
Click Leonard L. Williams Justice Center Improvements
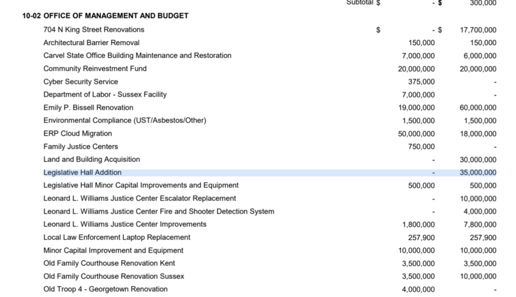click(x=125, y=224)
